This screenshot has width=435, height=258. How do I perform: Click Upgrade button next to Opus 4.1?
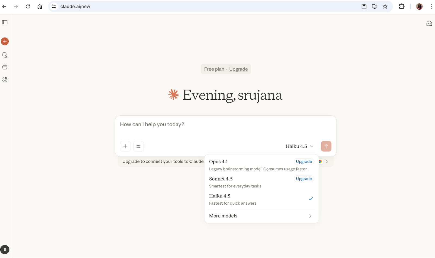pyautogui.click(x=304, y=162)
